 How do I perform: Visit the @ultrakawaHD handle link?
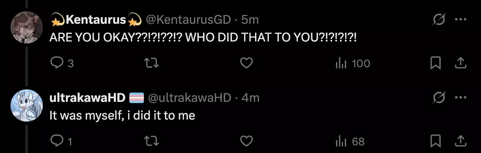click(x=190, y=98)
